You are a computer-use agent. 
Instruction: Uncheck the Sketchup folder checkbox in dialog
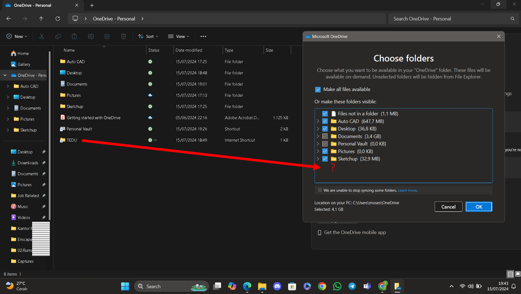[x=325, y=159]
